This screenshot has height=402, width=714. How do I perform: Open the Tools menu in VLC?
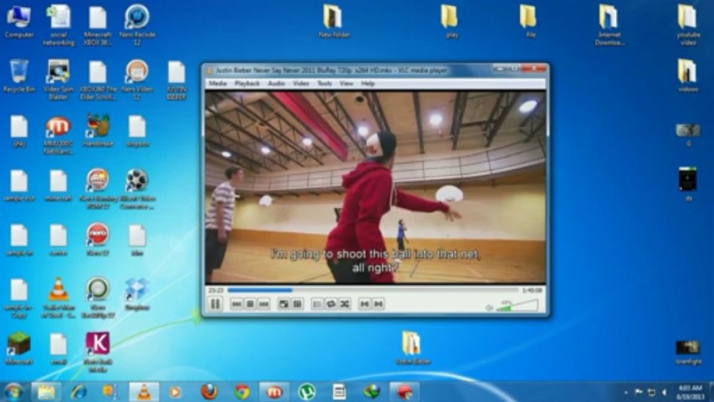tap(324, 83)
